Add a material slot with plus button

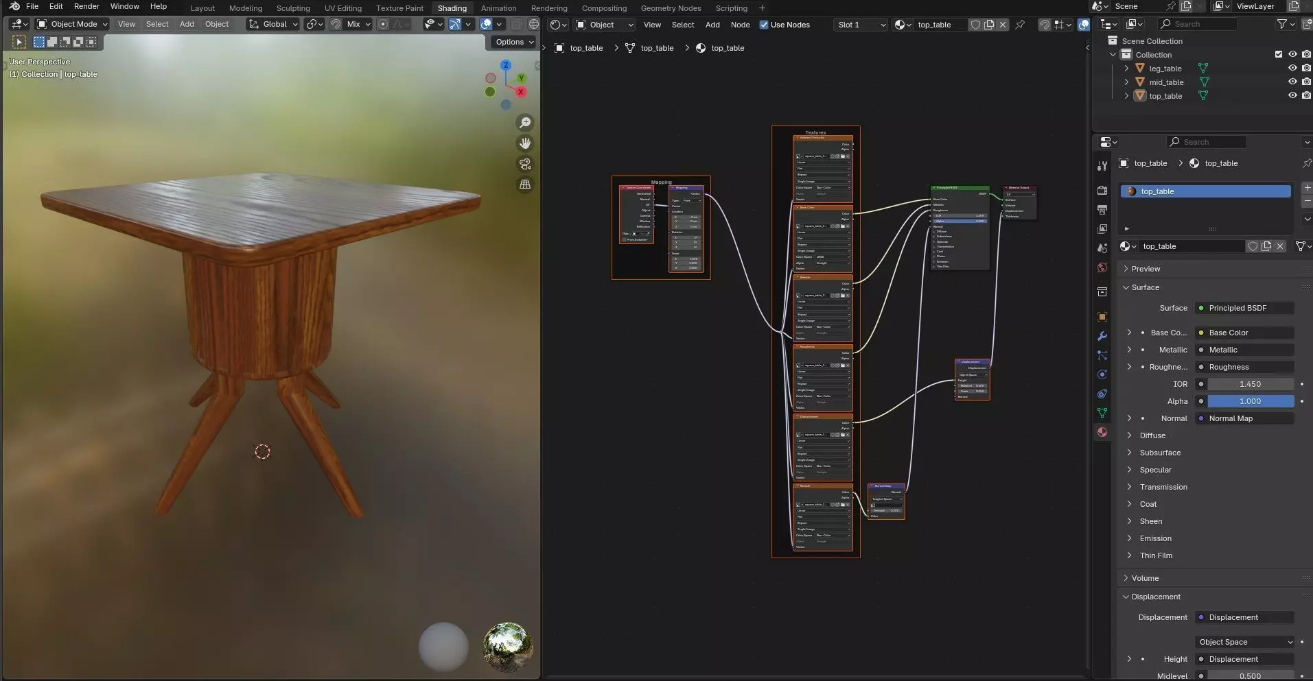coord(1307,187)
